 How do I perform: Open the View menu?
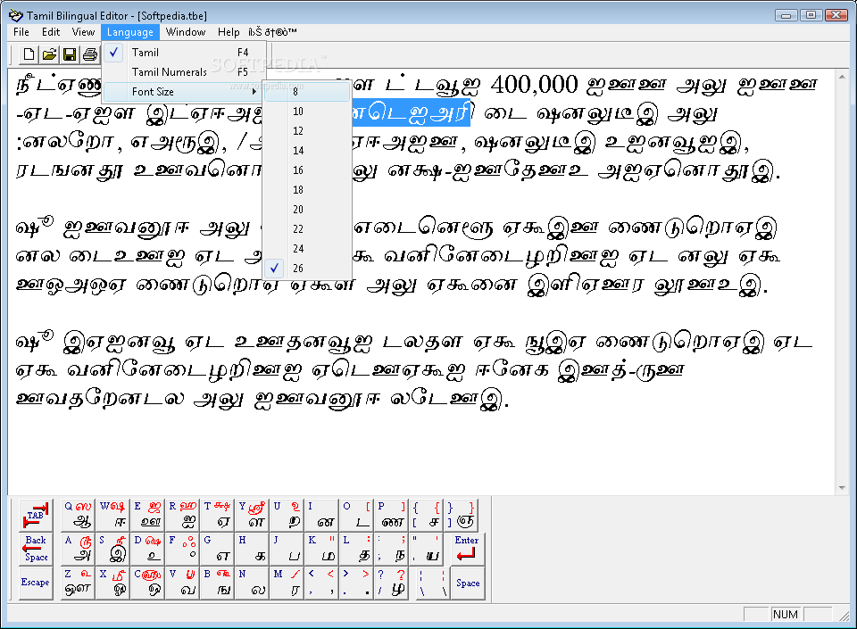pyautogui.click(x=83, y=32)
